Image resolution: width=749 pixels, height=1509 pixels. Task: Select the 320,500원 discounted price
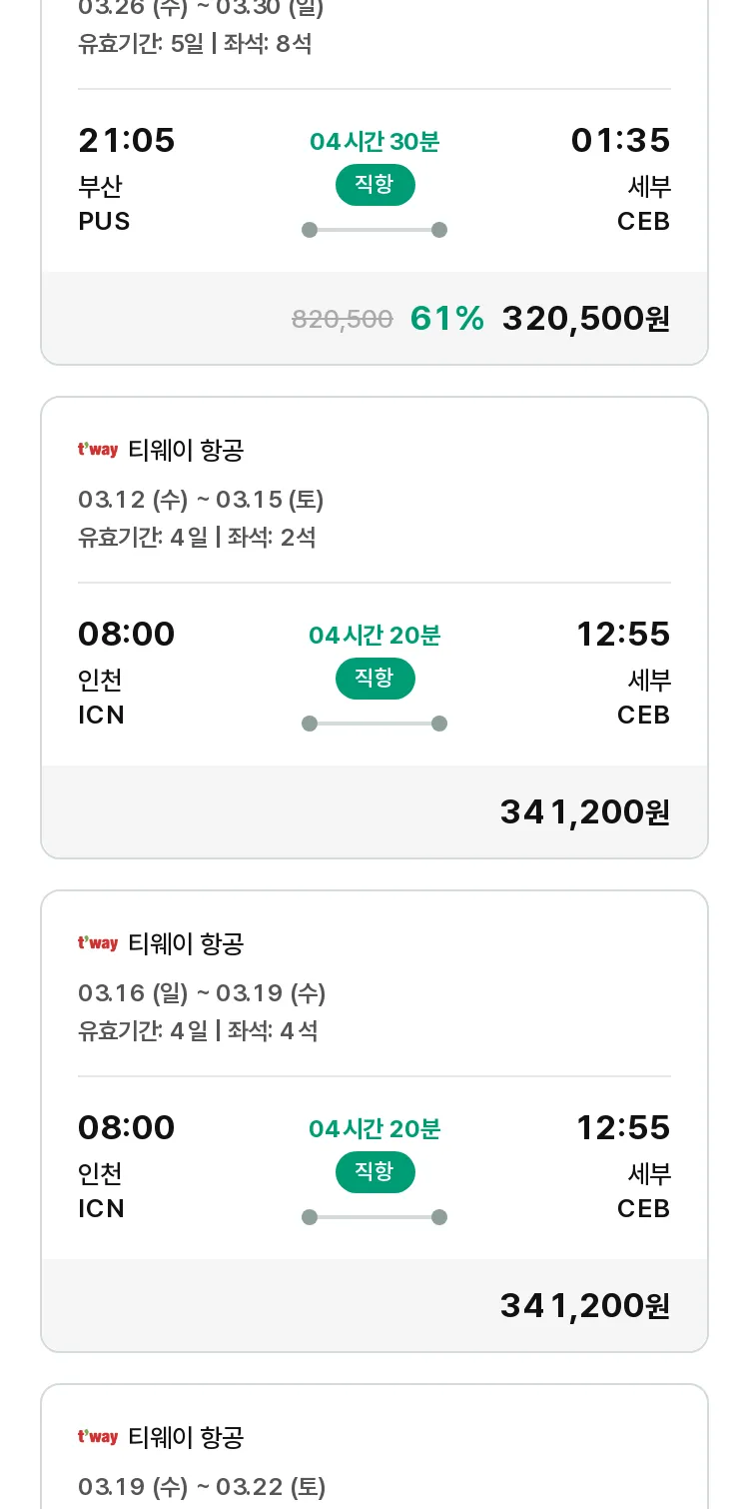[586, 319]
